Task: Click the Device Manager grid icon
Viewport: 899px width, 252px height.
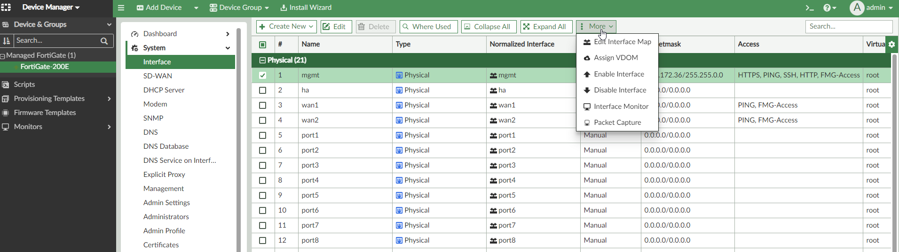Action: tap(6, 8)
